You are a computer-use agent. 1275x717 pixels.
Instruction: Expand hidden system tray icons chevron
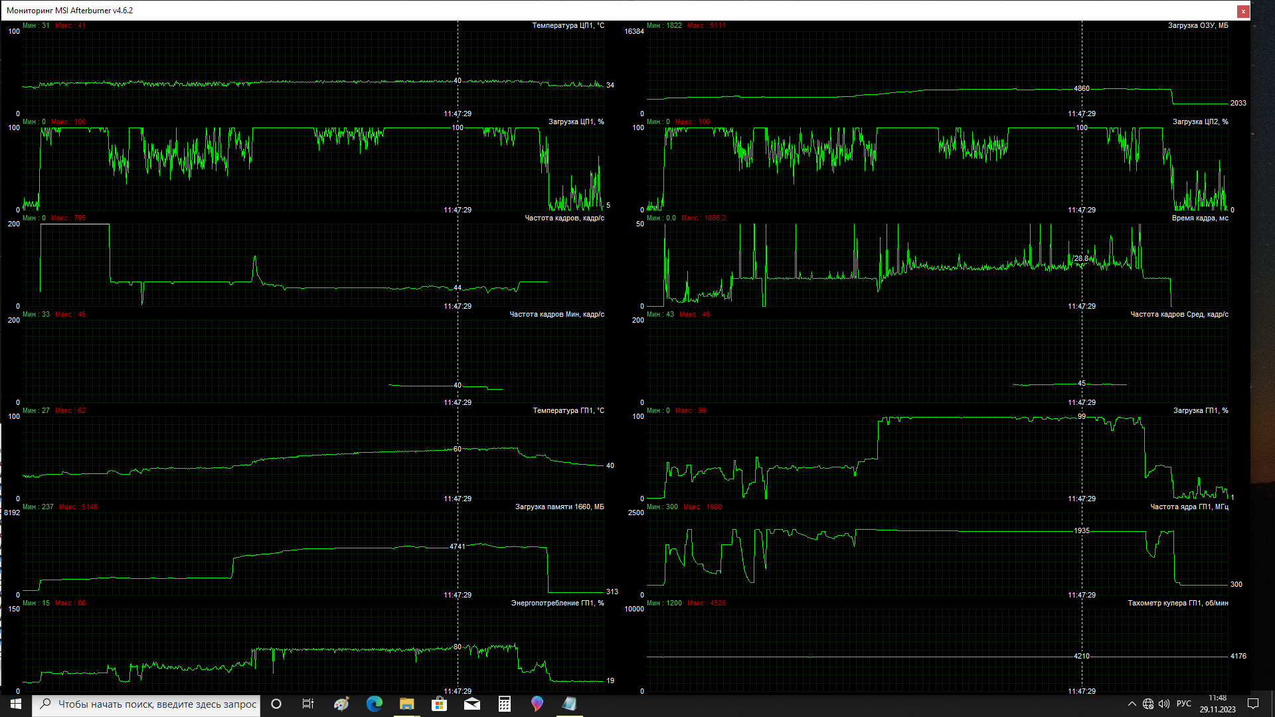pyautogui.click(x=1132, y=704)
